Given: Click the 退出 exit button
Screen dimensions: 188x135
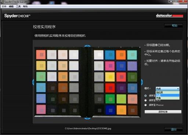Looking at the screenshot, I should coord(174,130).
